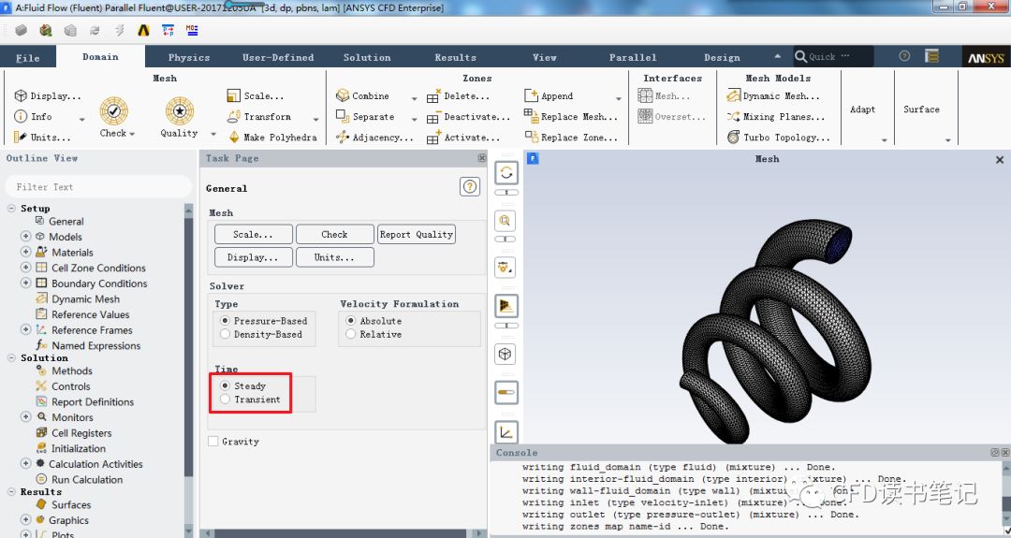Click the Filter Text input field
Image resolution: width=1011 pixels, height=538 pixels.
98,187
